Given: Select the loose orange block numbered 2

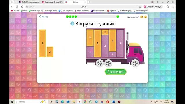Looking at the screenshot, I should (x=50, y=52).
